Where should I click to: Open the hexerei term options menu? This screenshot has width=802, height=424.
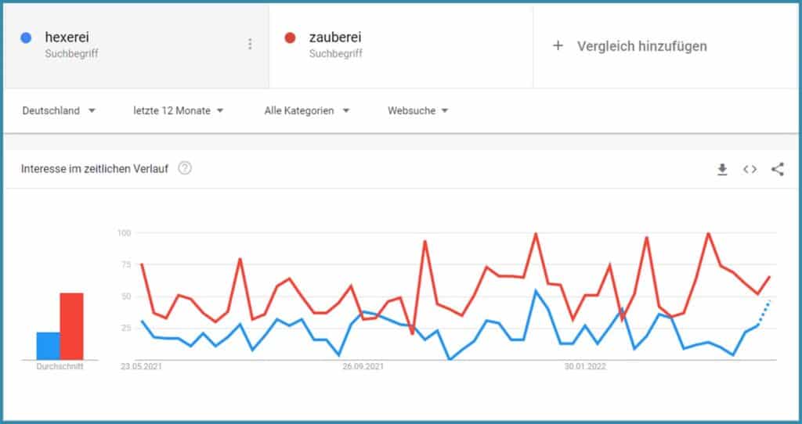[x=250, y=44]
